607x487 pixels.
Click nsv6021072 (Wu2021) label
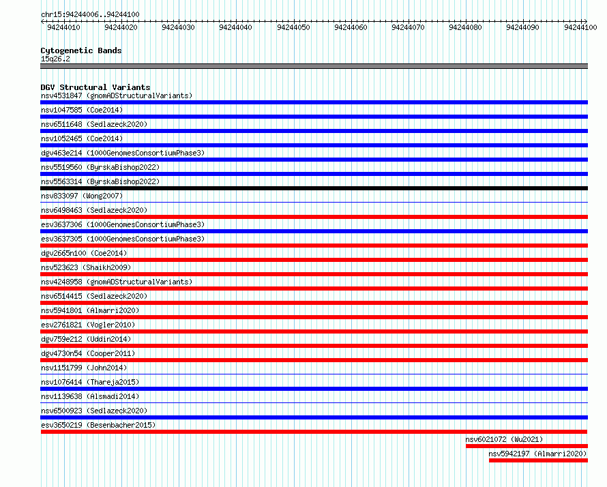[504, 439]
